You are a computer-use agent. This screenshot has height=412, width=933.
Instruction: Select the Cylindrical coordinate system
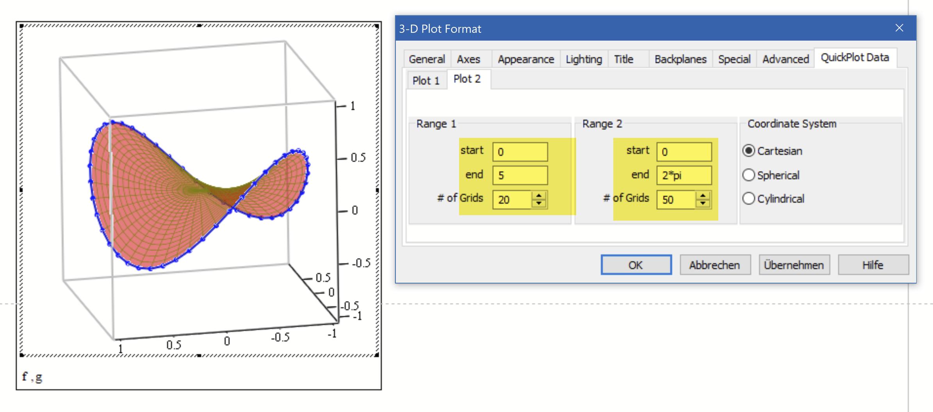pos(749,198)
